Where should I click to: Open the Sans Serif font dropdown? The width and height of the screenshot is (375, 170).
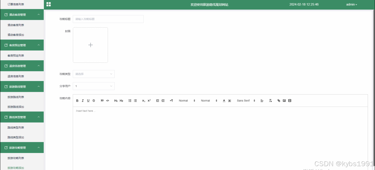tap(246, 101)
